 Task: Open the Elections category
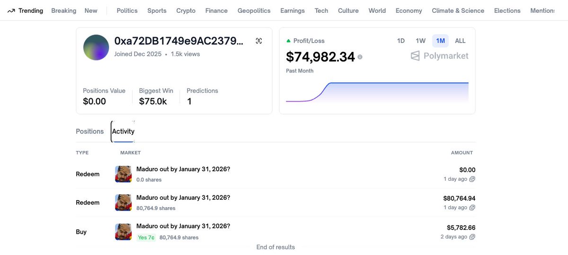(507, 10)
